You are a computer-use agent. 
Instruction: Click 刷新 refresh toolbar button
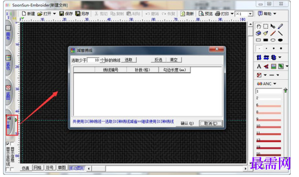coord(187,14)
